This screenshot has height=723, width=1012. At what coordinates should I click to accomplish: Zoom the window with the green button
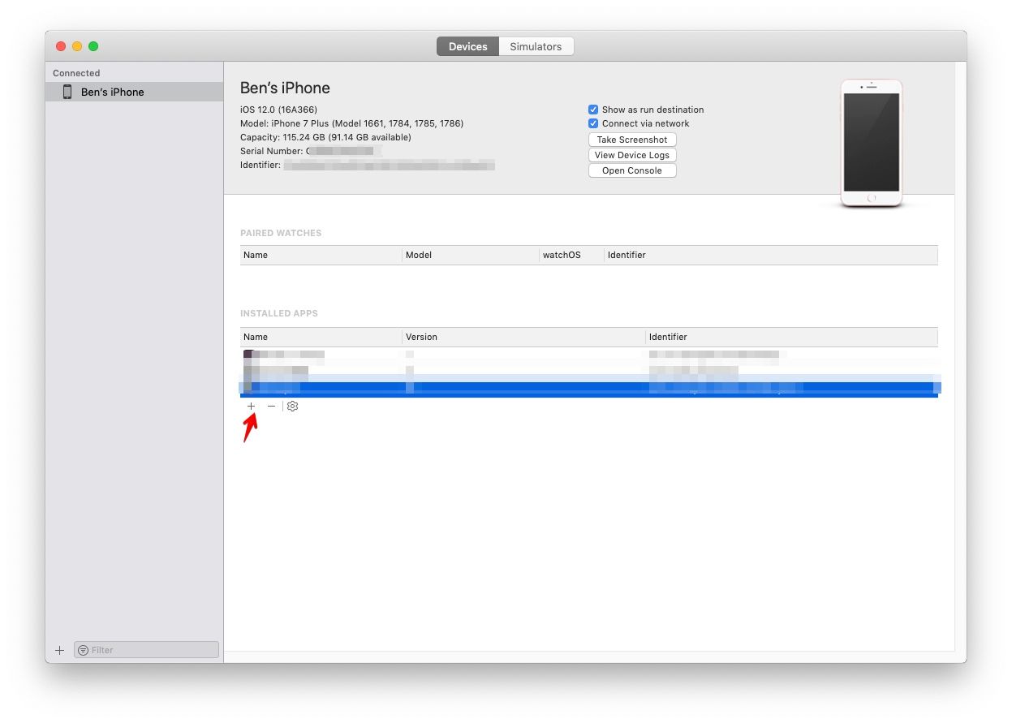[x=93, y=46]
